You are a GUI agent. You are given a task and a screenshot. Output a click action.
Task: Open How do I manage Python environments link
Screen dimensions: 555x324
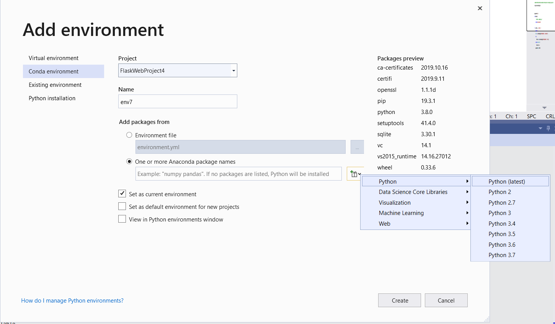[x=72, y=301]
